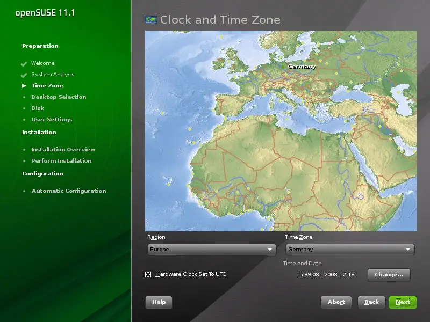Open the Region dropdown showing Europe
The width and height of the screenshot is (430, 322).
click(x=212, y=250)
